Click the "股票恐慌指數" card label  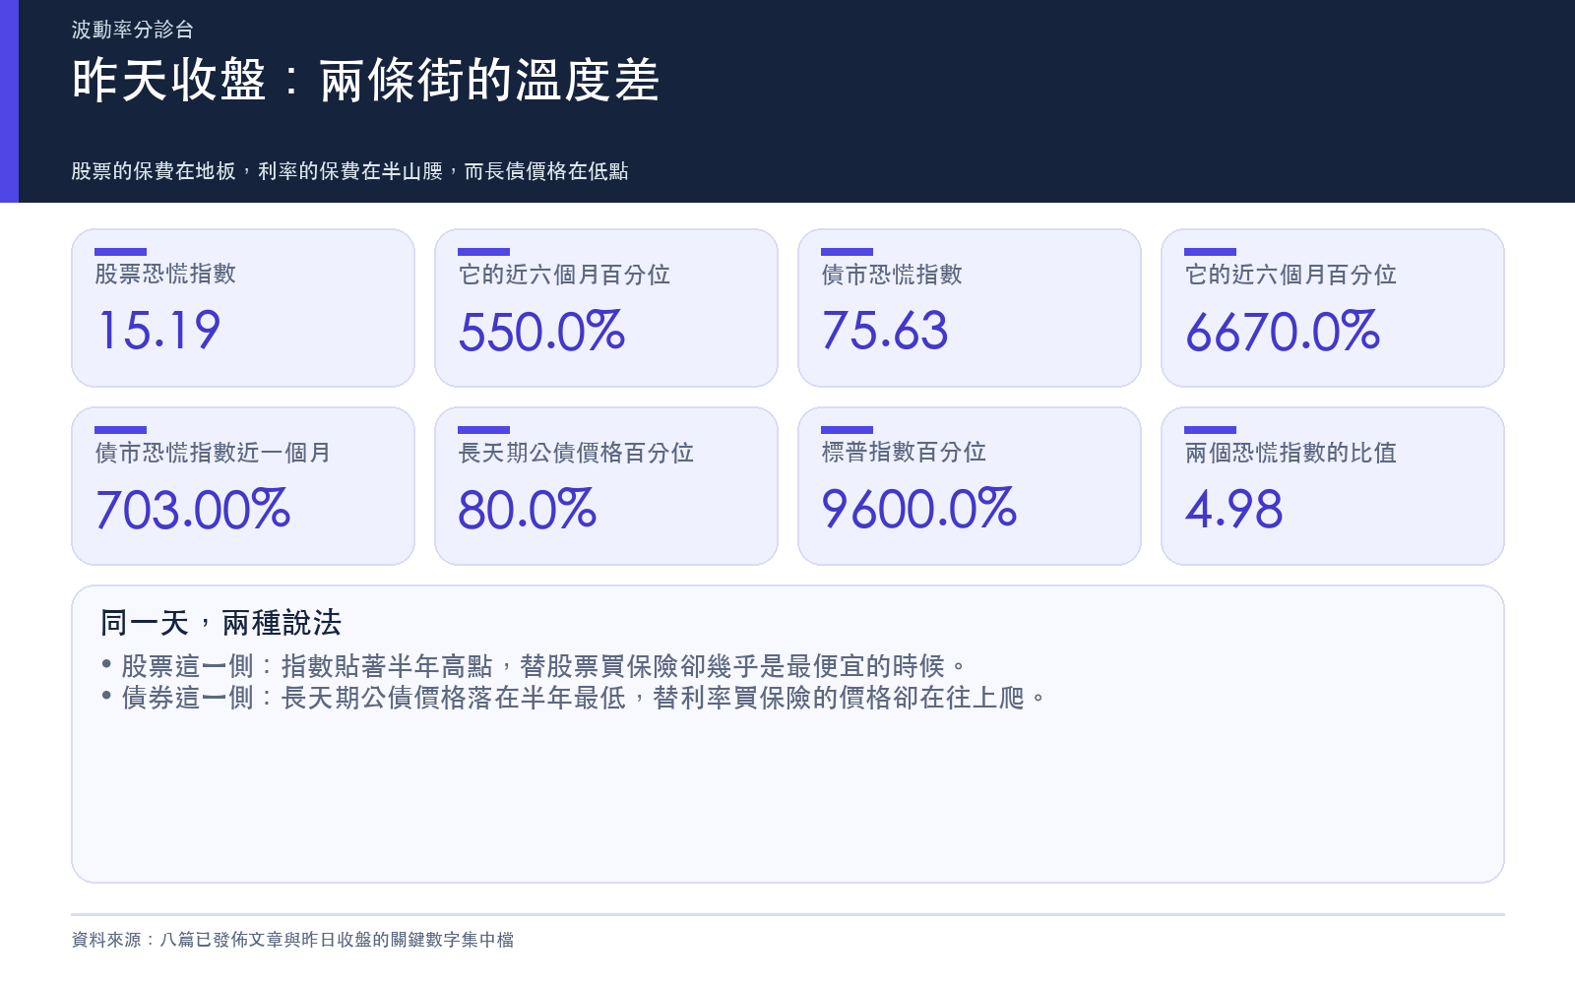tap(165, 274)
